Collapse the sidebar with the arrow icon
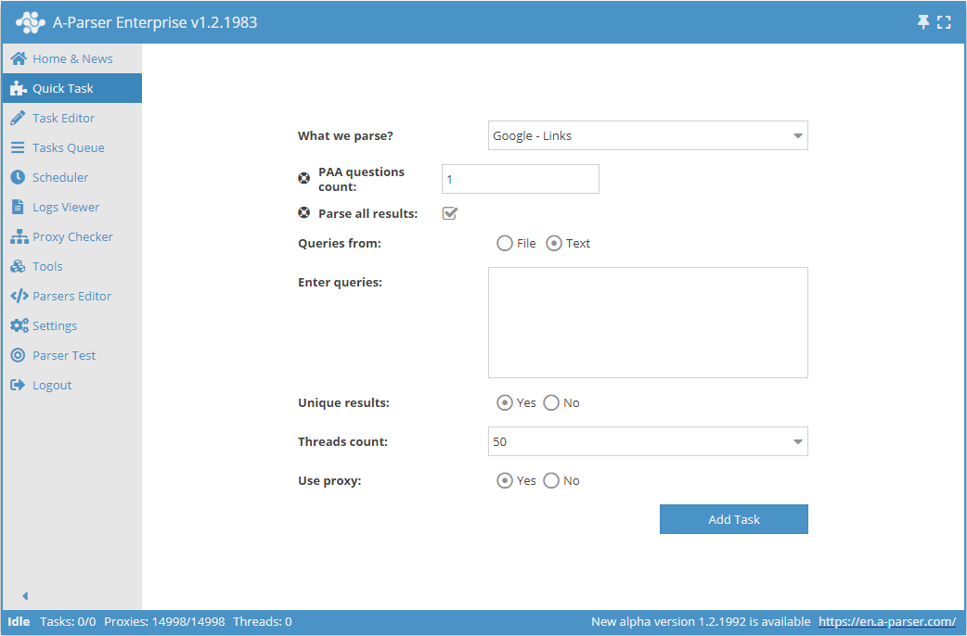967x636 pixels. pyautogui.click(x=25, y=596)
